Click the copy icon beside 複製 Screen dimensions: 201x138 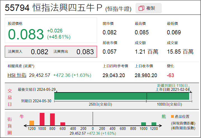click(141, 8)
